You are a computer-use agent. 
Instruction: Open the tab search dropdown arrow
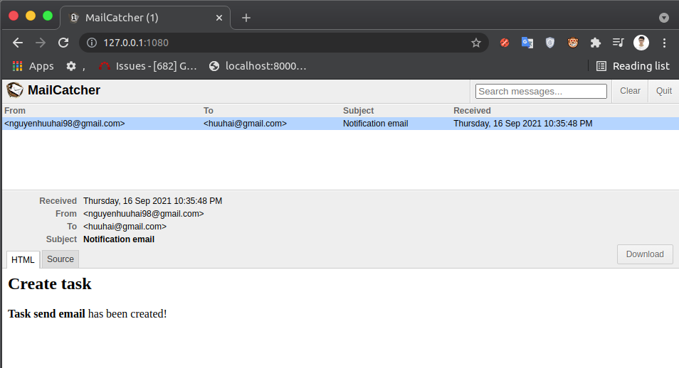(x=664, y=18)
